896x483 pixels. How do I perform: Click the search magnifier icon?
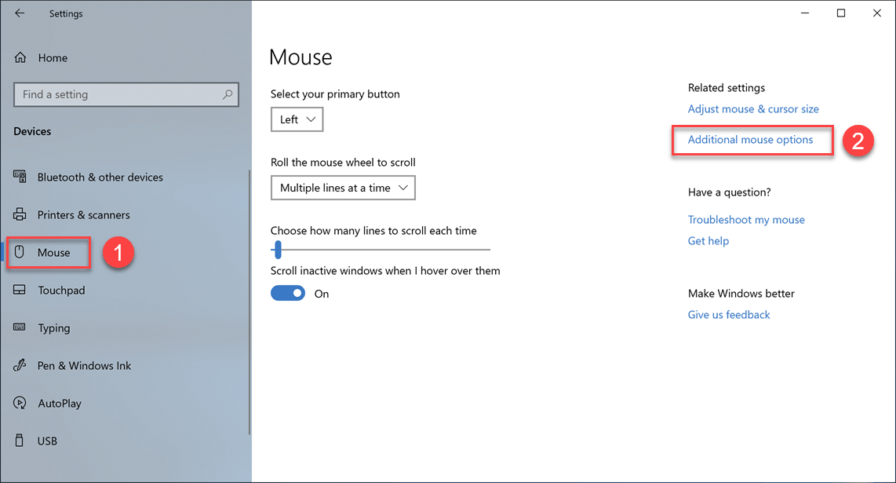[x=228, y=94]
